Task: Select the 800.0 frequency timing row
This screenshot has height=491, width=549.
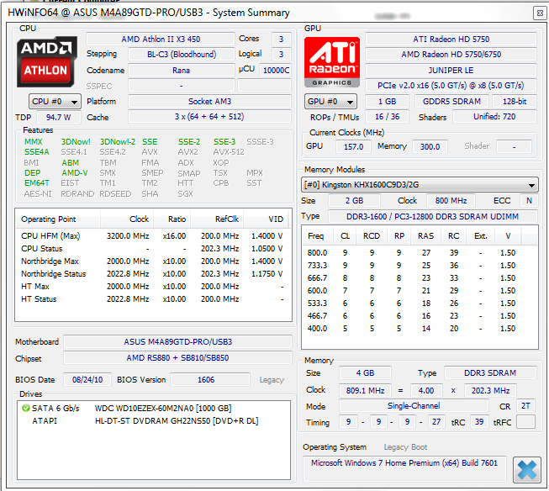Action: click(x=420, y=253)
